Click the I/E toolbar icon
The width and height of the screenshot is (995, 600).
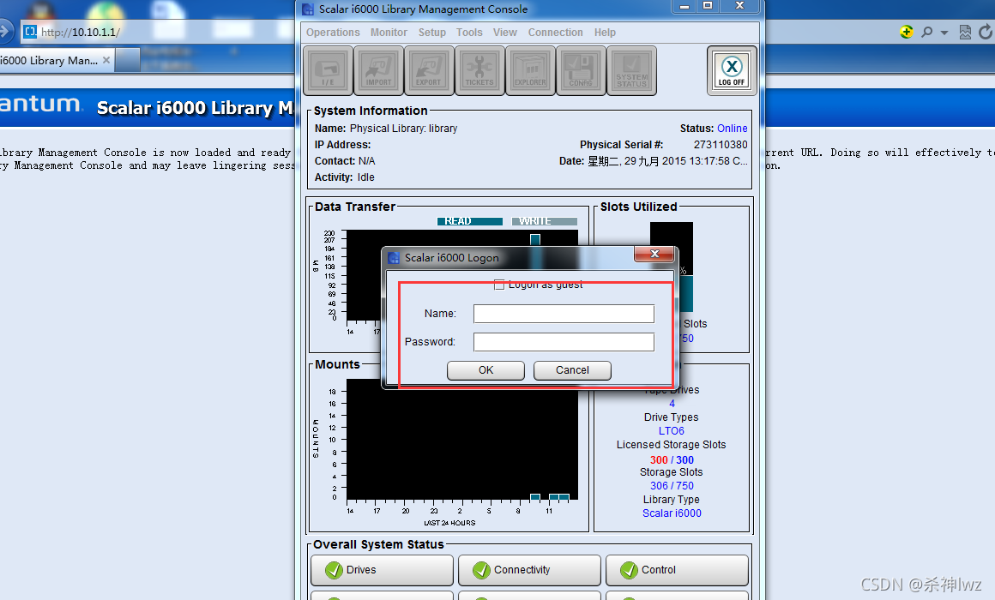pyautogui.click(x=328, y=70)
